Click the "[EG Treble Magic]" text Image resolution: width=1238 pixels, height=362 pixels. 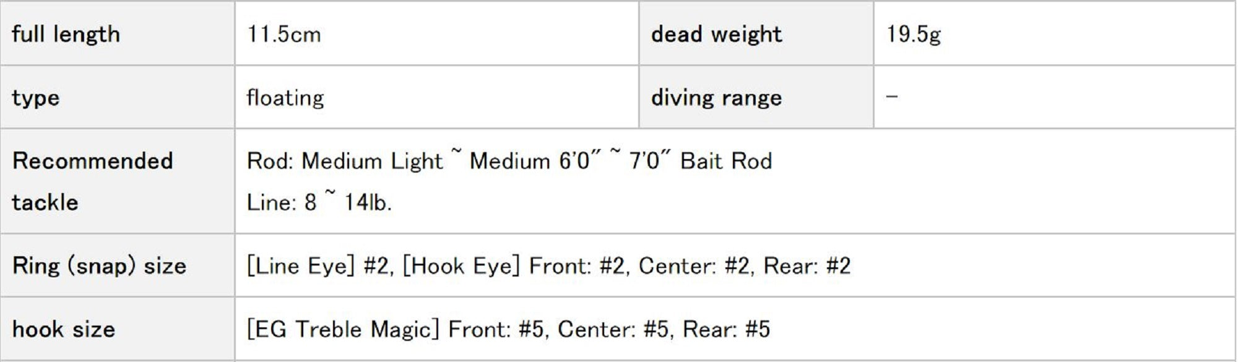point(342,329)
